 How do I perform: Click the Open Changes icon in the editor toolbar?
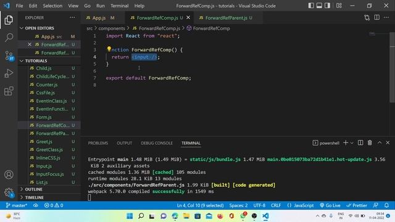(x=367, y=18)
